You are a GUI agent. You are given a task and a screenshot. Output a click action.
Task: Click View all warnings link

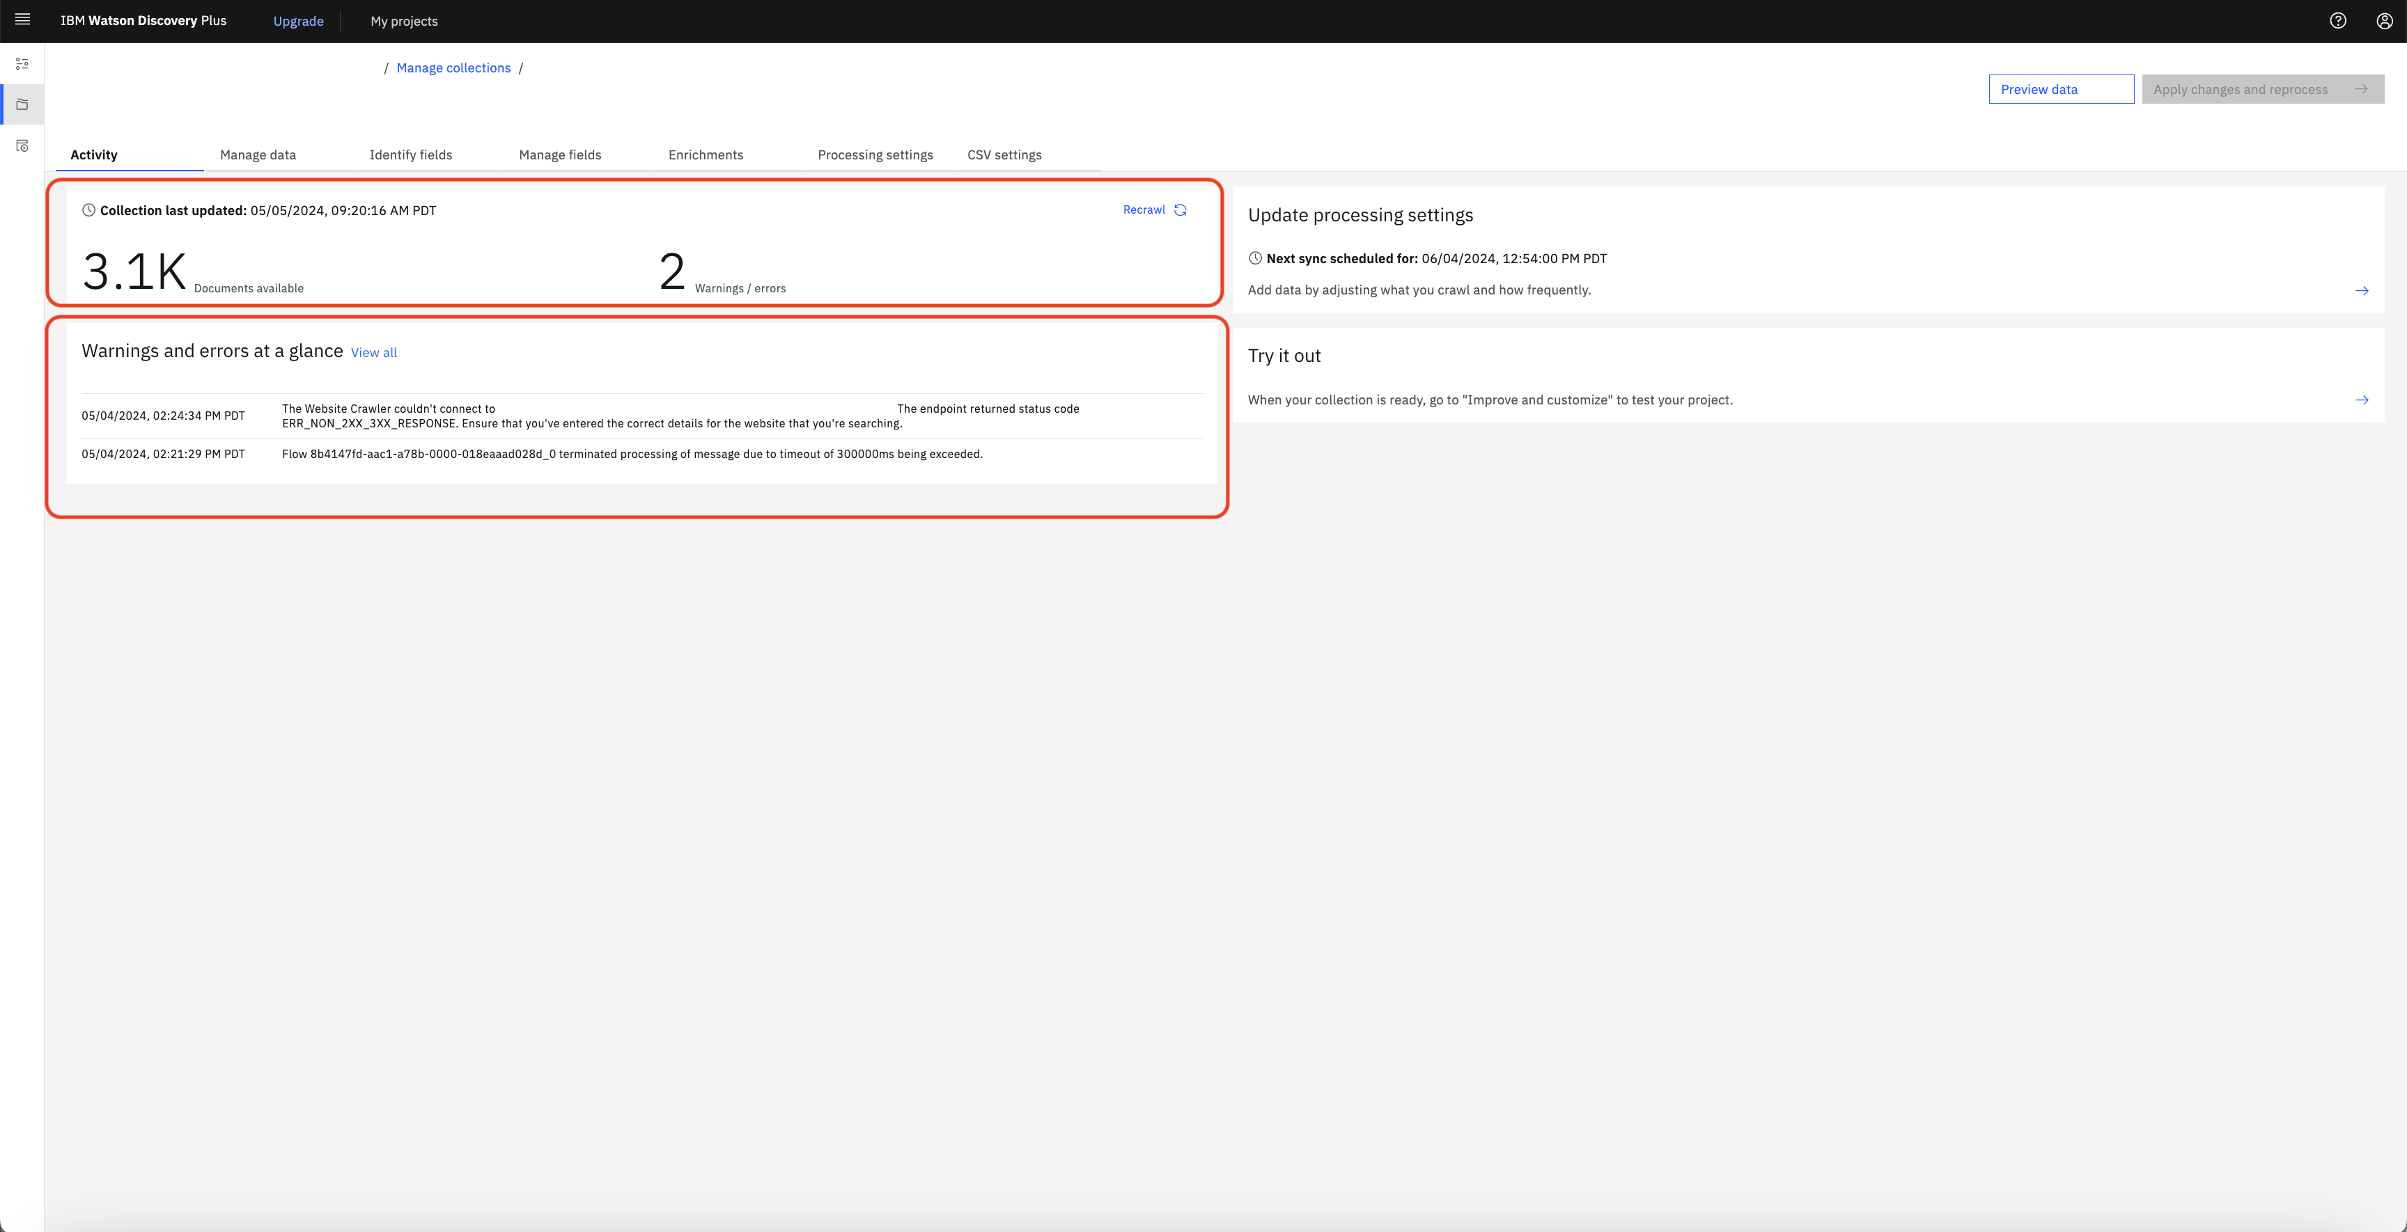(x=374, y=353)
